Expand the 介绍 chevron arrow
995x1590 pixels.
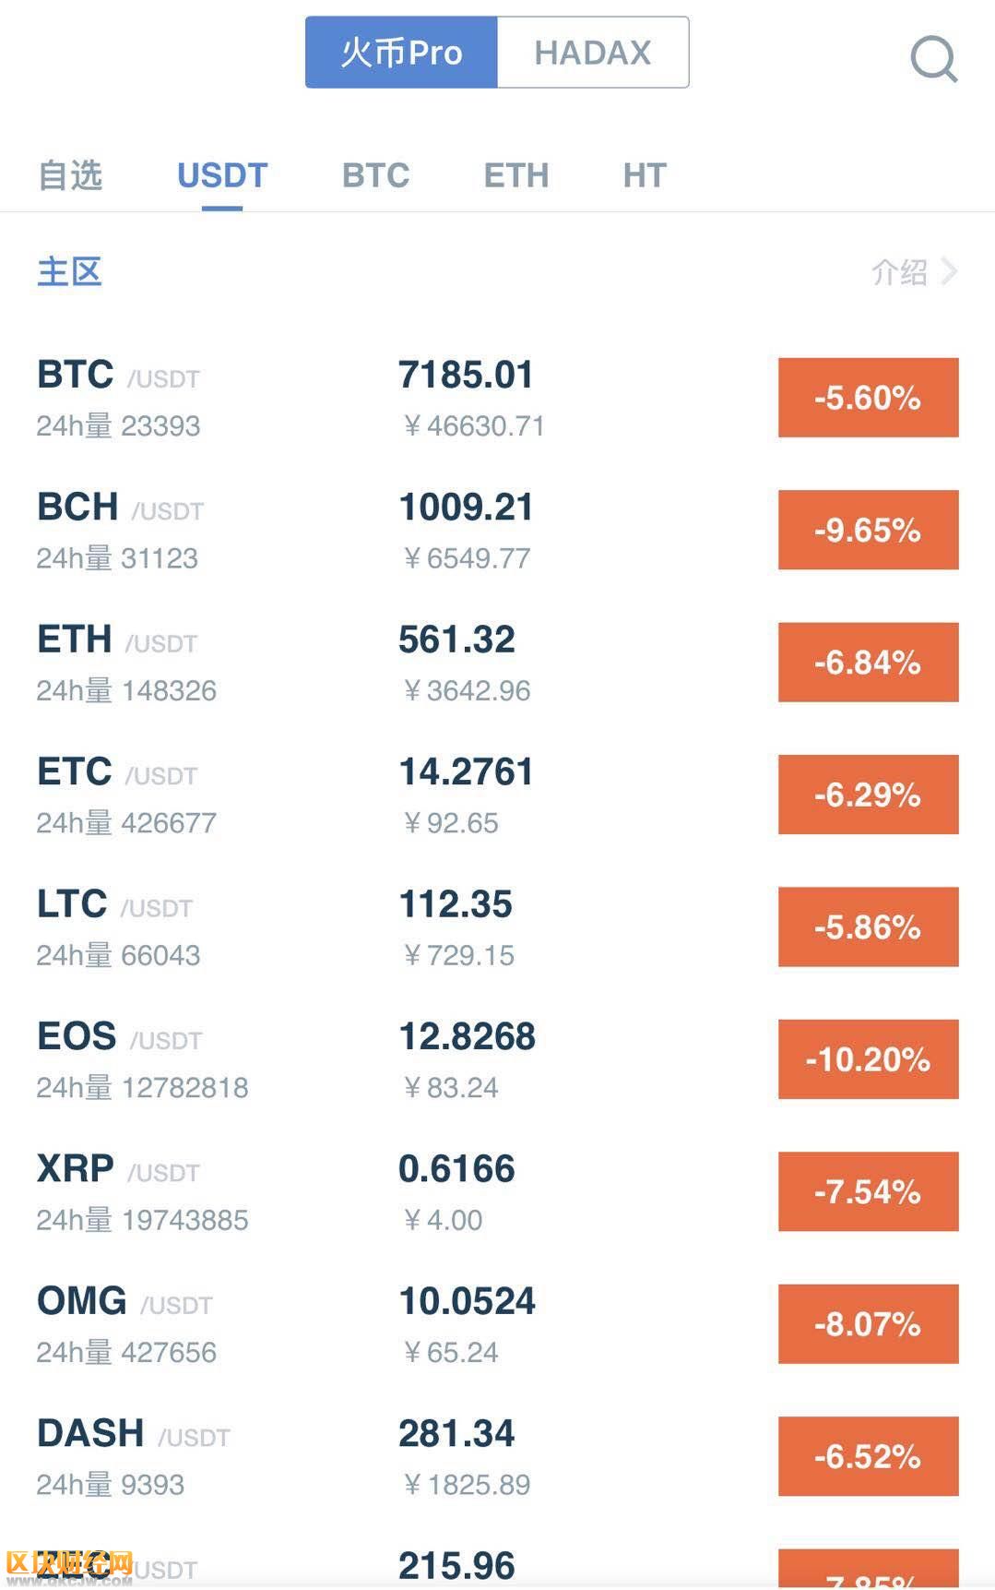pyautogui.click(x=949, y=271)
